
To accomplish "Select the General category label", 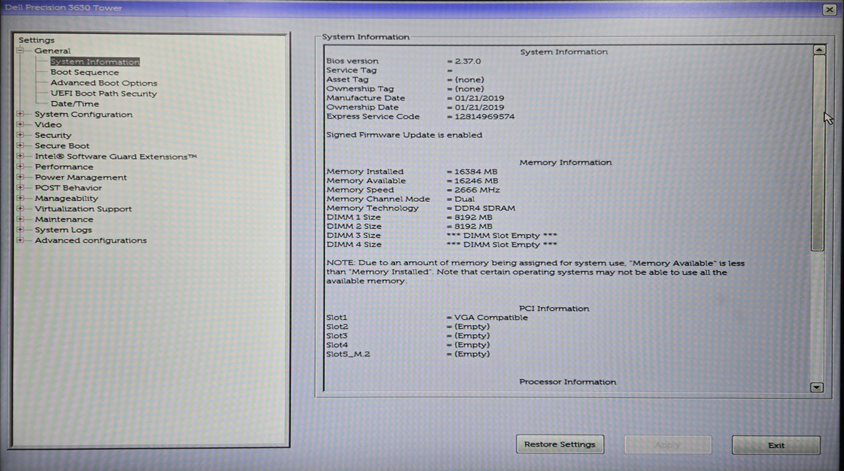I will click(x=52, y=50).
